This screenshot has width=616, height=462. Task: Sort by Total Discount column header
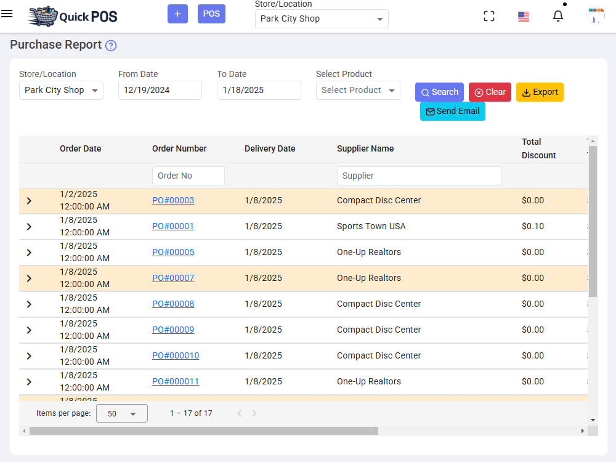[538, 148]
